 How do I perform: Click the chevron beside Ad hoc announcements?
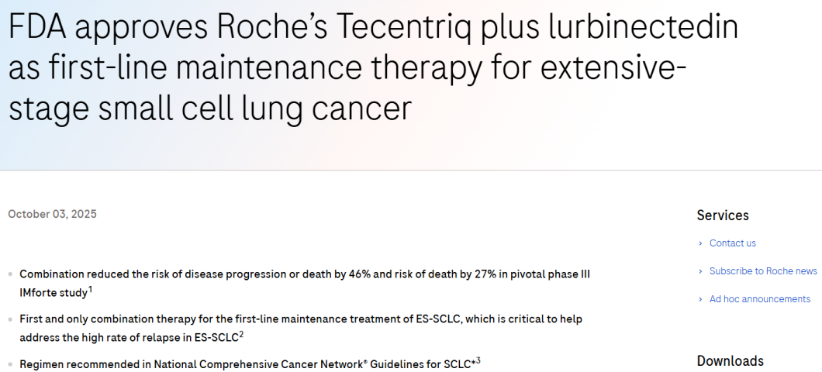tap(700, 299)
